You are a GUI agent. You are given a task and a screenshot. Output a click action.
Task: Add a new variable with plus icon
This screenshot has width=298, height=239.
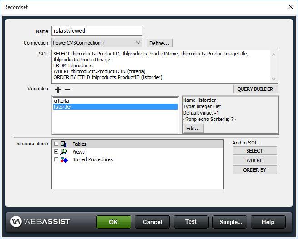(58, 90)
